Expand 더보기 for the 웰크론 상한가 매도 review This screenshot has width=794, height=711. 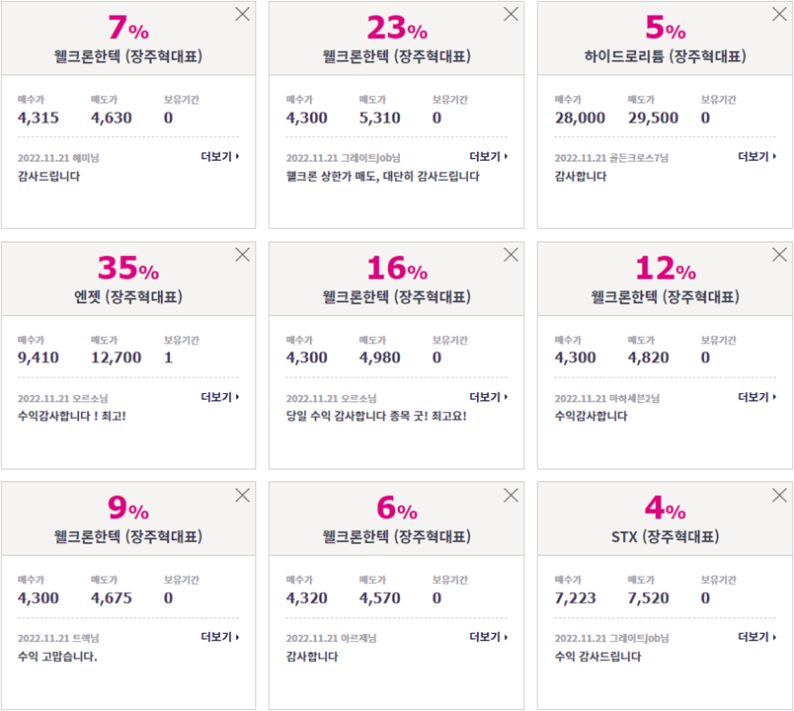click(x=488, y=156)
